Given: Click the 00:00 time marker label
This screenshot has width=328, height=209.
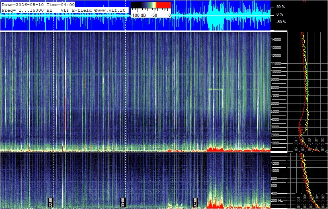Looking at the screenshot, I should click(123, 202).
